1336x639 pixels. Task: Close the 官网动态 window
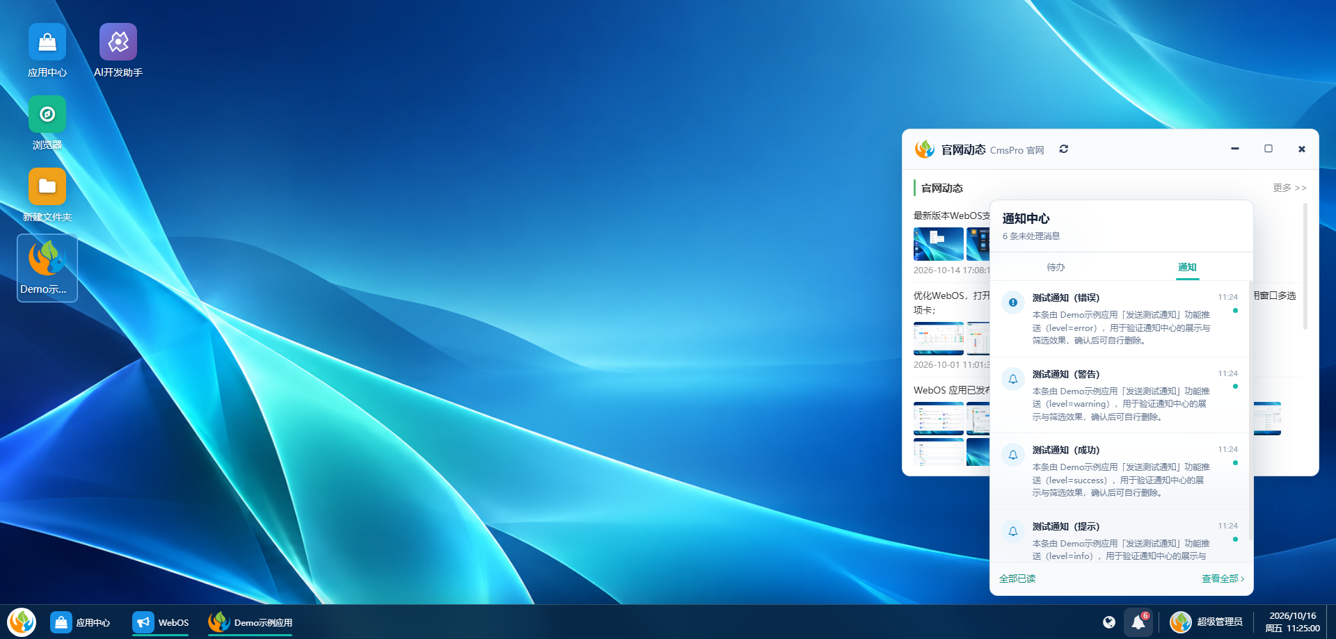(1302, 149)
